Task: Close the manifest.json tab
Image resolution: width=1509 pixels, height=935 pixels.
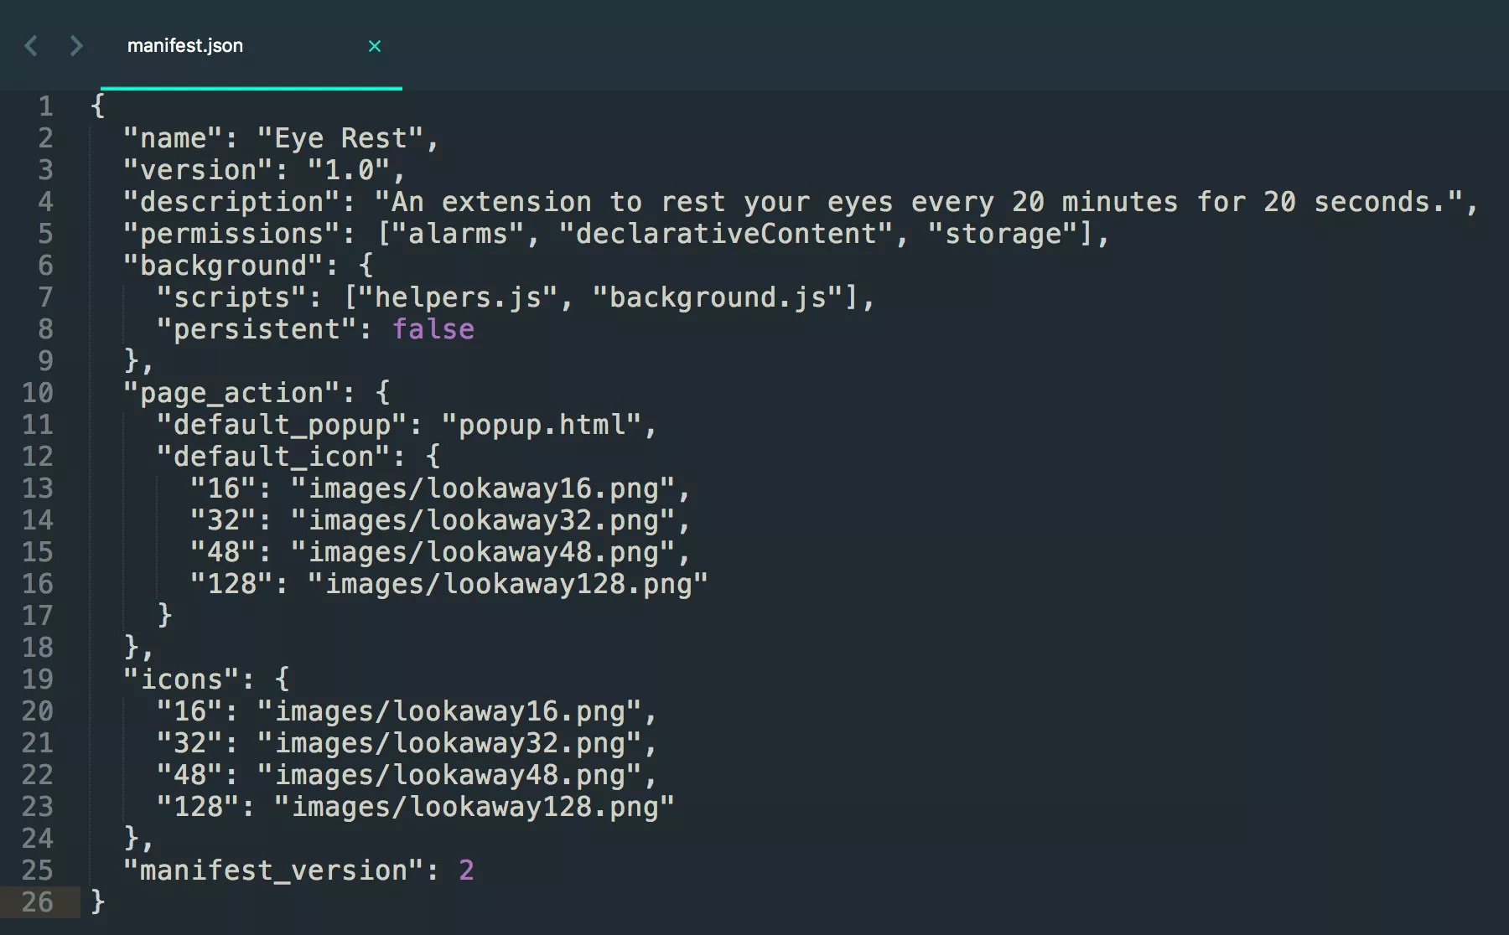Action: 375,46
